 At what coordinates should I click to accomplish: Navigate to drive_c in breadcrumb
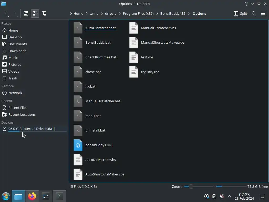coord(111,13)
